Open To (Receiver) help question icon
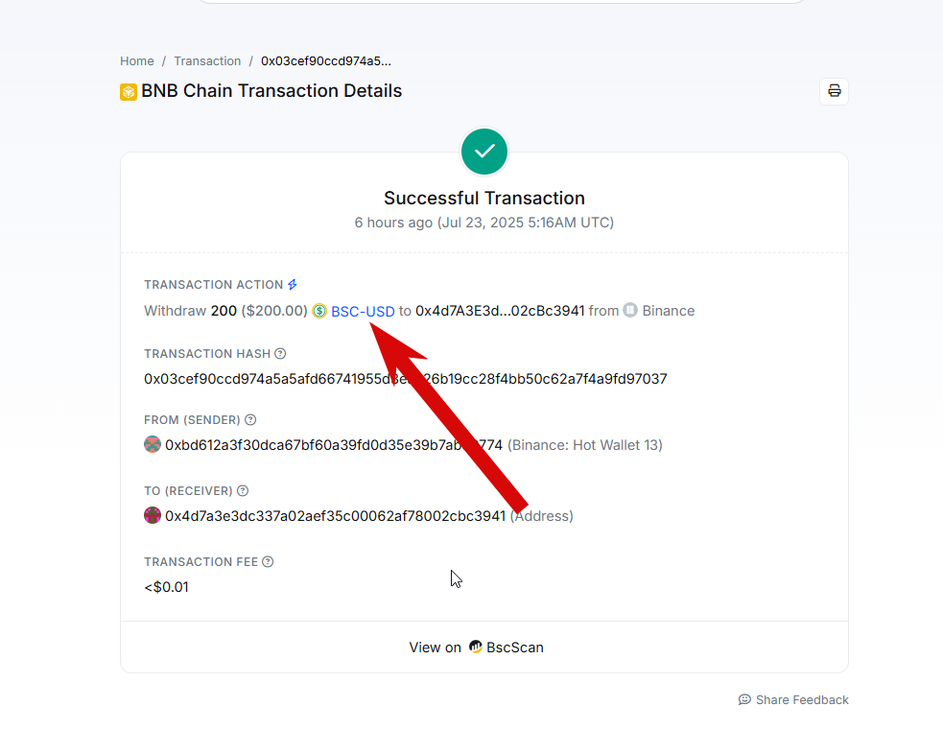Image resolution: width=943 pixels, height=730 pixels. tap(243, 491)
